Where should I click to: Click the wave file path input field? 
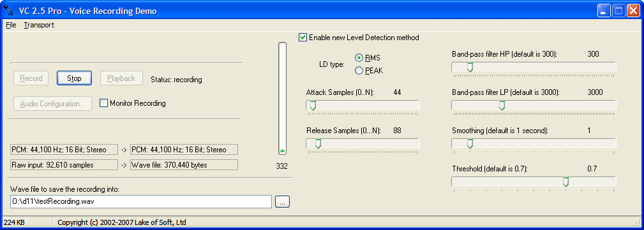coord(140,202)
